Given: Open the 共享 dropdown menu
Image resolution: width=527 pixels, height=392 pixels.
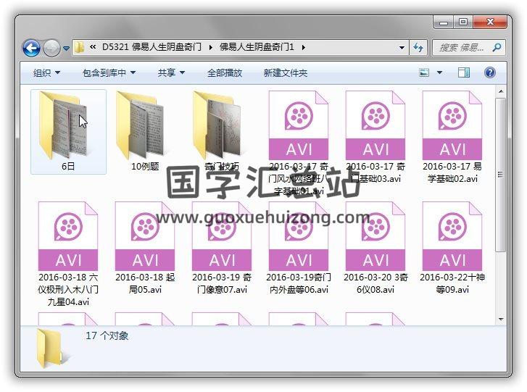Looking at the screenshot, I should 171,73.
